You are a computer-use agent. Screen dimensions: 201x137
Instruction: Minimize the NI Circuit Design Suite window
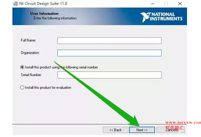click(152, 4)
